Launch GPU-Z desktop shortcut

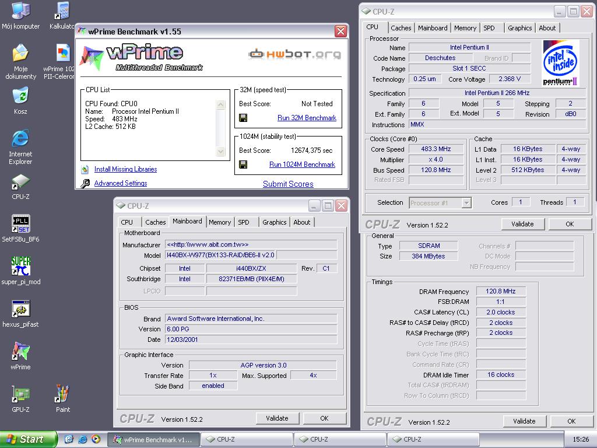[x=20, y=399]
